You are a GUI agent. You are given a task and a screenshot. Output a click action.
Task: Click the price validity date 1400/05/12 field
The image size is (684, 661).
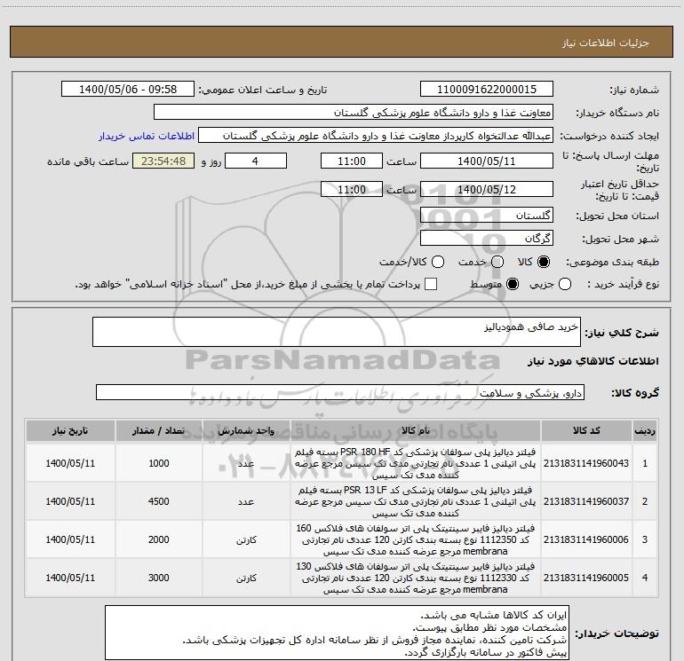click(x=487, y=189)
